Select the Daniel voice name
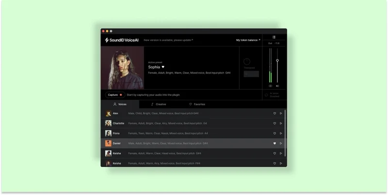Screen dimensions: 388x195 point(116,143)
